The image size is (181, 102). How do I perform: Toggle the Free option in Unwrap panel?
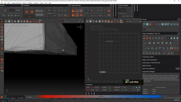click(x=55, y=10)
